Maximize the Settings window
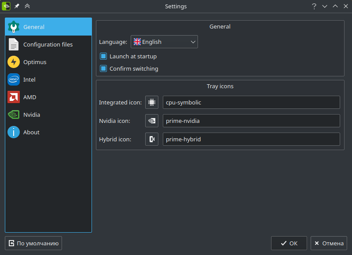 (x=335, y=6)
